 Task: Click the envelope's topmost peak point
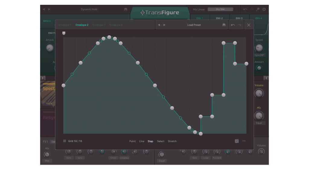pos(109,37)
